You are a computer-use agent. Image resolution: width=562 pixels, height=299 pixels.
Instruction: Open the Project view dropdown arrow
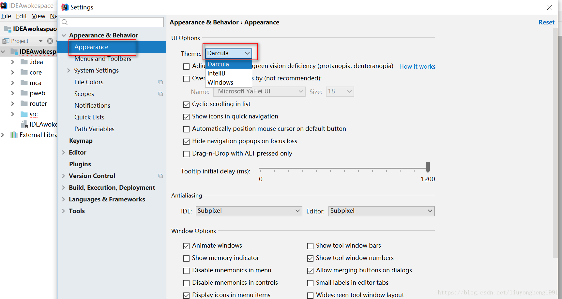[41, 41]
